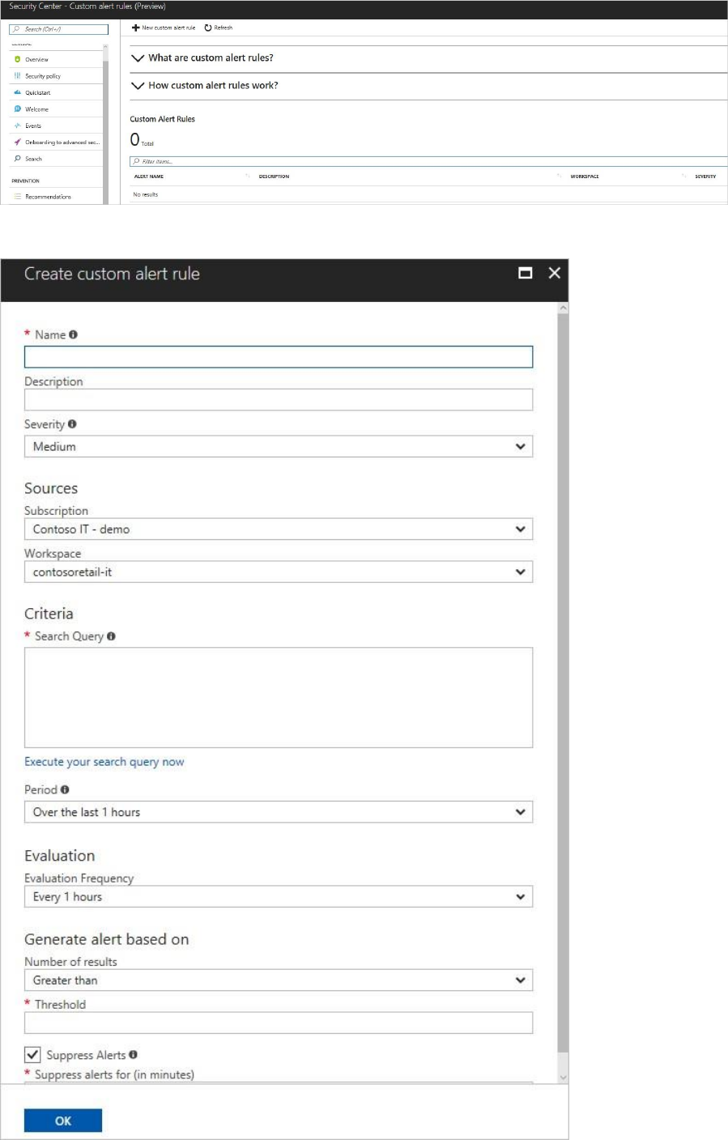Open the Welcome sidebar menu item

tap(36, 109)
